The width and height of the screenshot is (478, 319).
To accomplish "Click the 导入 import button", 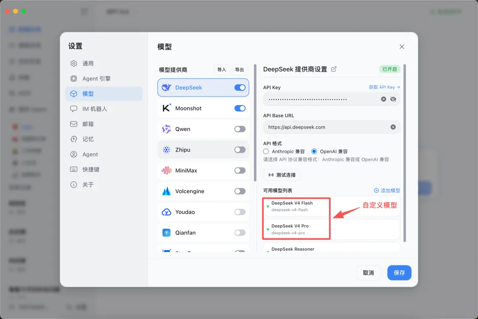I will (222, 70).
